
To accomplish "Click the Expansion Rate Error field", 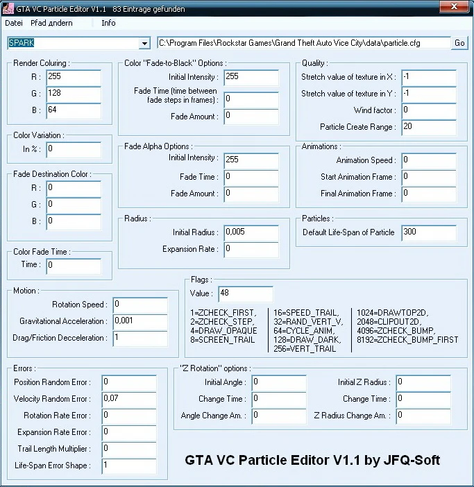I will click(129, 433).
